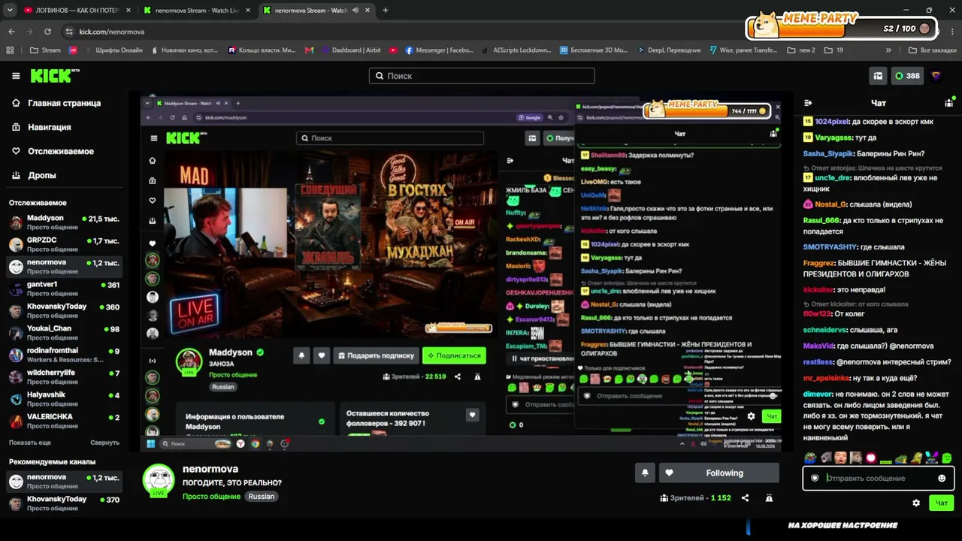Click the Russian language tag under stream title

(262, 497)
